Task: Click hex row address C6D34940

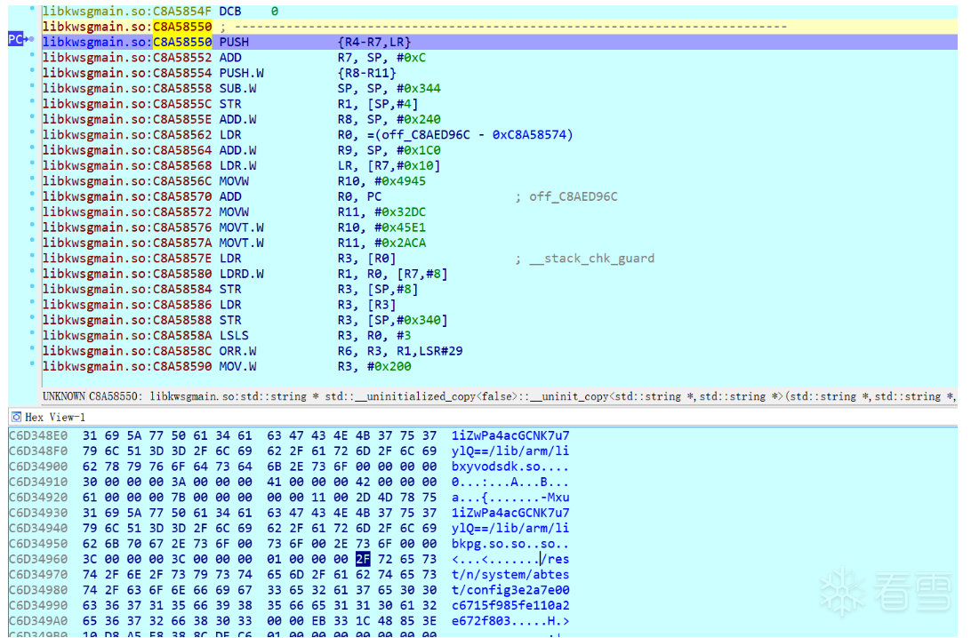Action: click(x=37, y=529)
